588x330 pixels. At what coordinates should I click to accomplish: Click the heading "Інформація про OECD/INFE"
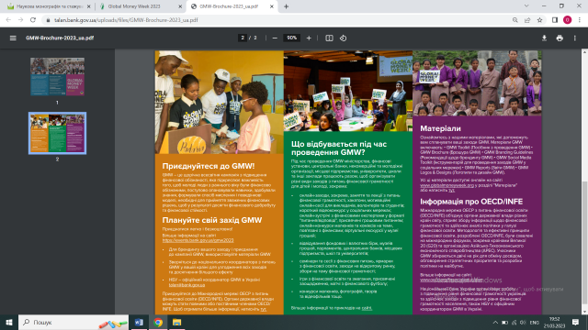(x=471, y=202)
